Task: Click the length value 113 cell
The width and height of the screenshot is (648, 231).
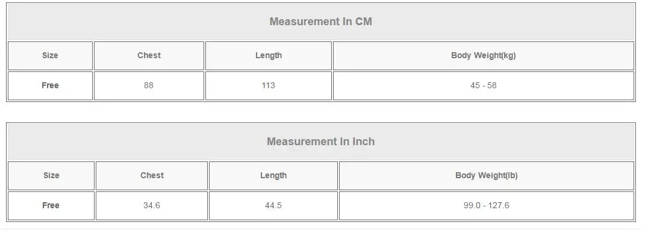Action: tap(269, 86)
